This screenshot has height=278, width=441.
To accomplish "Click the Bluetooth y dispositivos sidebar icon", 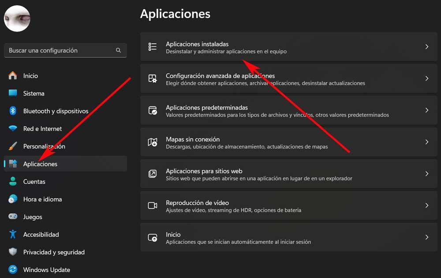I will click(x=12, y=111).
